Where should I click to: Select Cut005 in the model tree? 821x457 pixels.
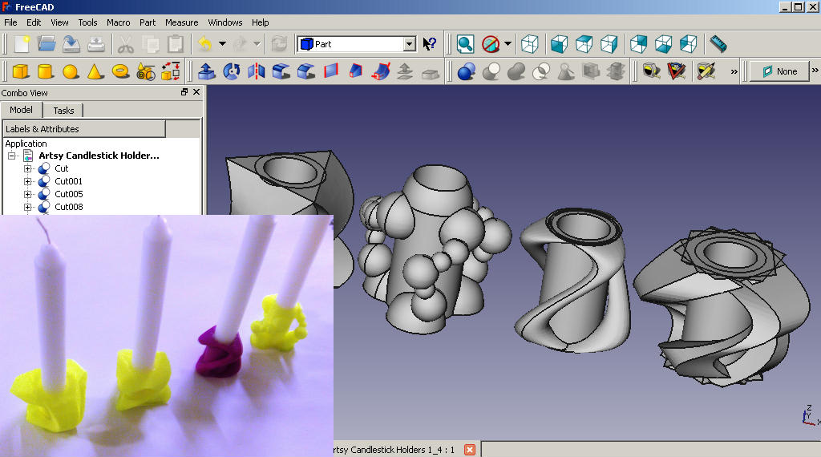pos(68,194)
